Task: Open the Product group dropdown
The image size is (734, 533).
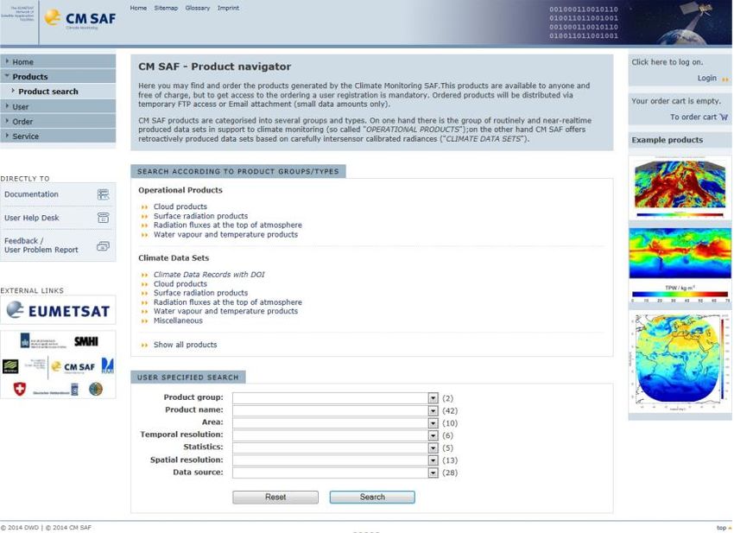Action: click(433, 398)
